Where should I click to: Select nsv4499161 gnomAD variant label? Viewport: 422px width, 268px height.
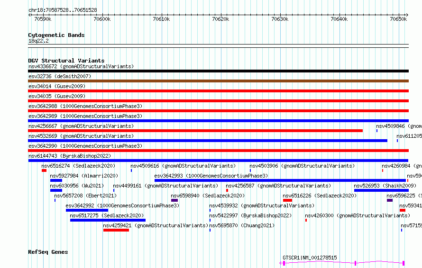tap(165, 186)
